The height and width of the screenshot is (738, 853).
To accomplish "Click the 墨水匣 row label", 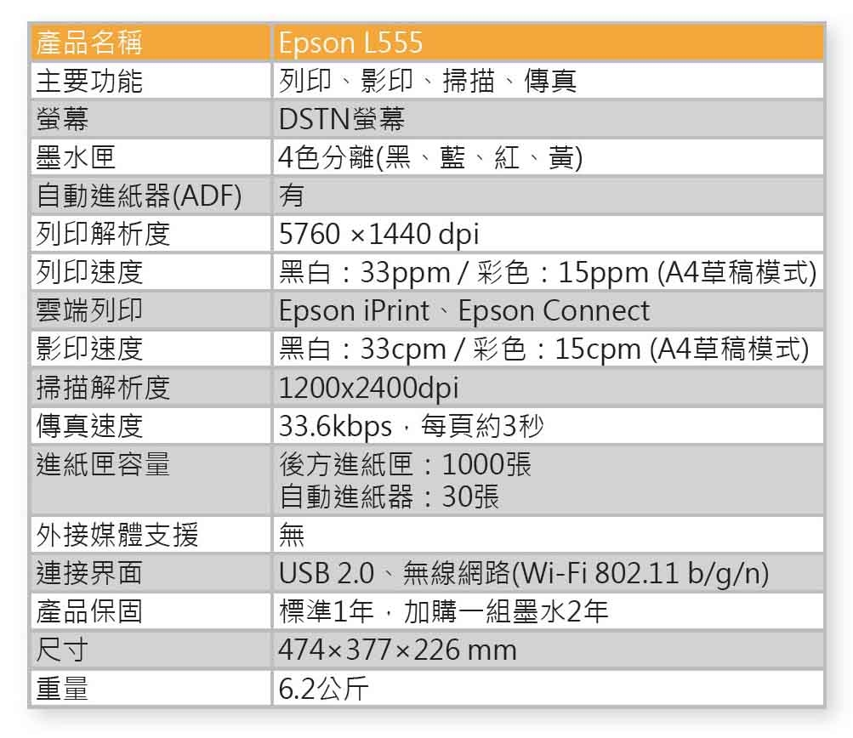I will (x=76, y=157).
